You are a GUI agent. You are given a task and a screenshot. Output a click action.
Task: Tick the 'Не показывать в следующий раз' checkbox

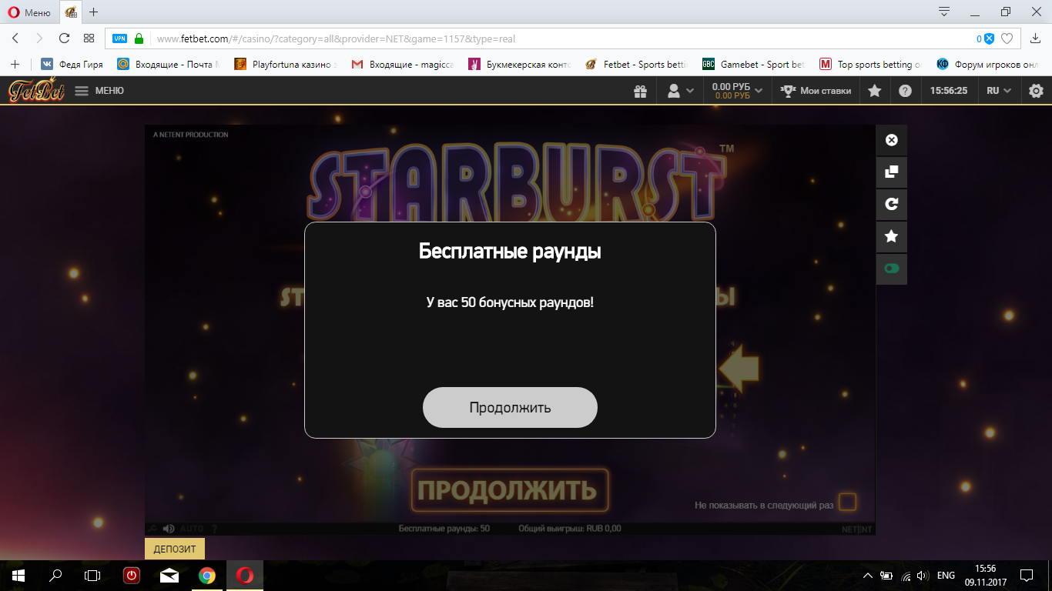pos(847,503)
